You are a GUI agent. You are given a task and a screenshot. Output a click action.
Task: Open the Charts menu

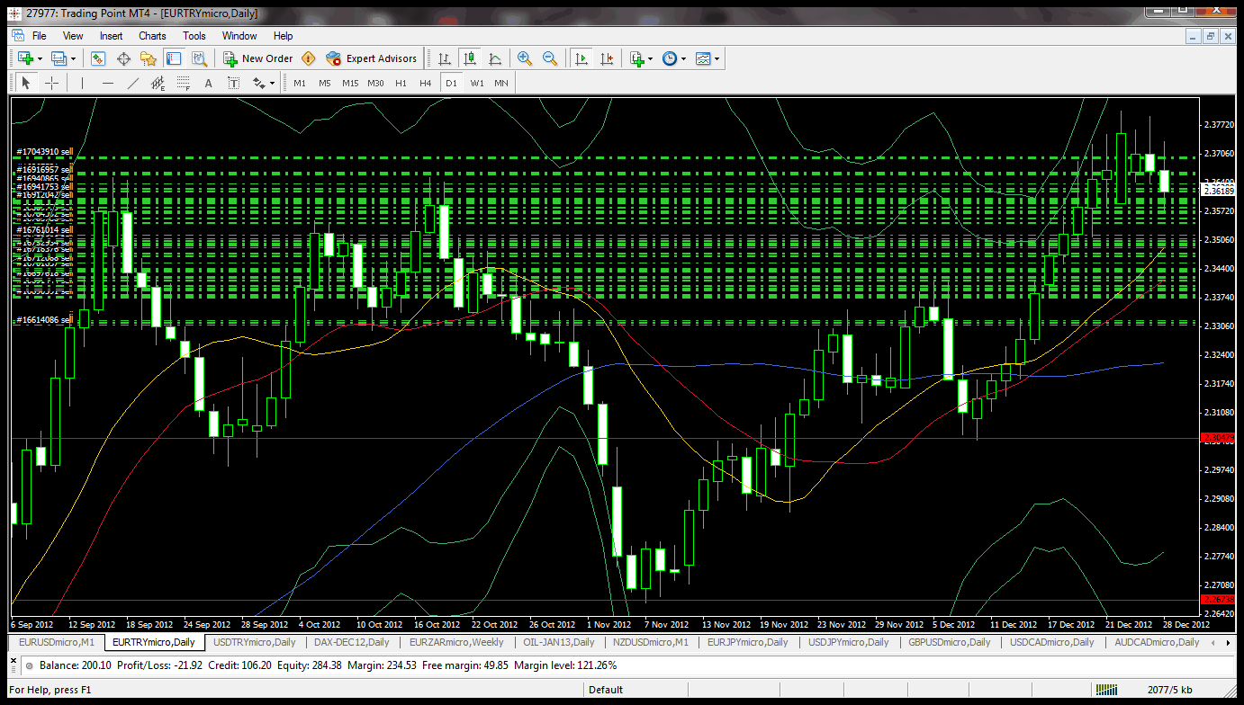click(x=152, y=36)
